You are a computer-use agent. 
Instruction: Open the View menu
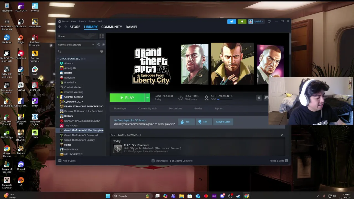pyautogui.click(x=73, y=22)
